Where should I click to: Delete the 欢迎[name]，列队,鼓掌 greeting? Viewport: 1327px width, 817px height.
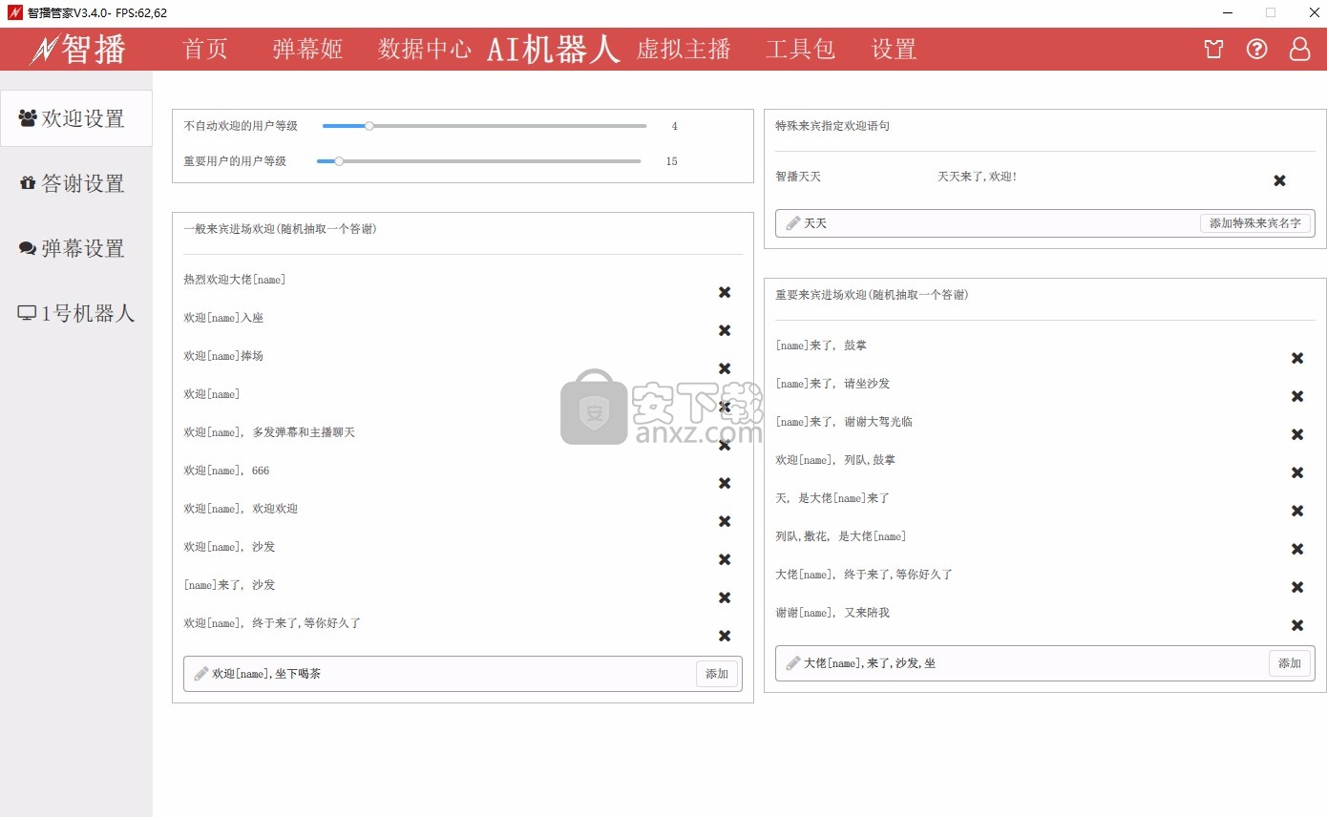[x=1297, y=472]
